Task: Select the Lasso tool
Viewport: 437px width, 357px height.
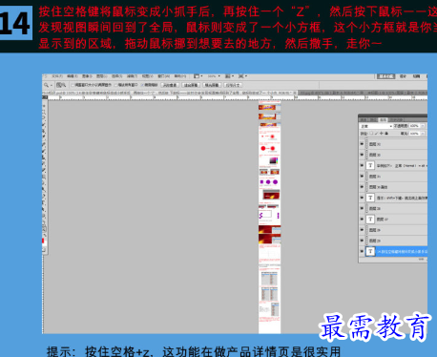Action: 44,117
